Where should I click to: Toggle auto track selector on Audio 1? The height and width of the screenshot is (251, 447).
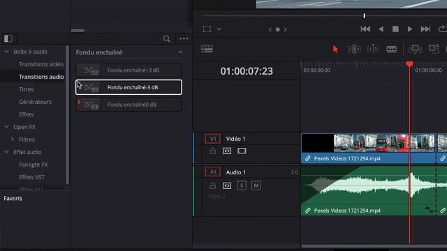click(x=227, y=185)
